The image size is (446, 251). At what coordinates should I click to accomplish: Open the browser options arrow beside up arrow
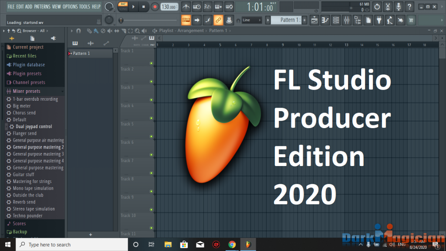click(3, 31)
